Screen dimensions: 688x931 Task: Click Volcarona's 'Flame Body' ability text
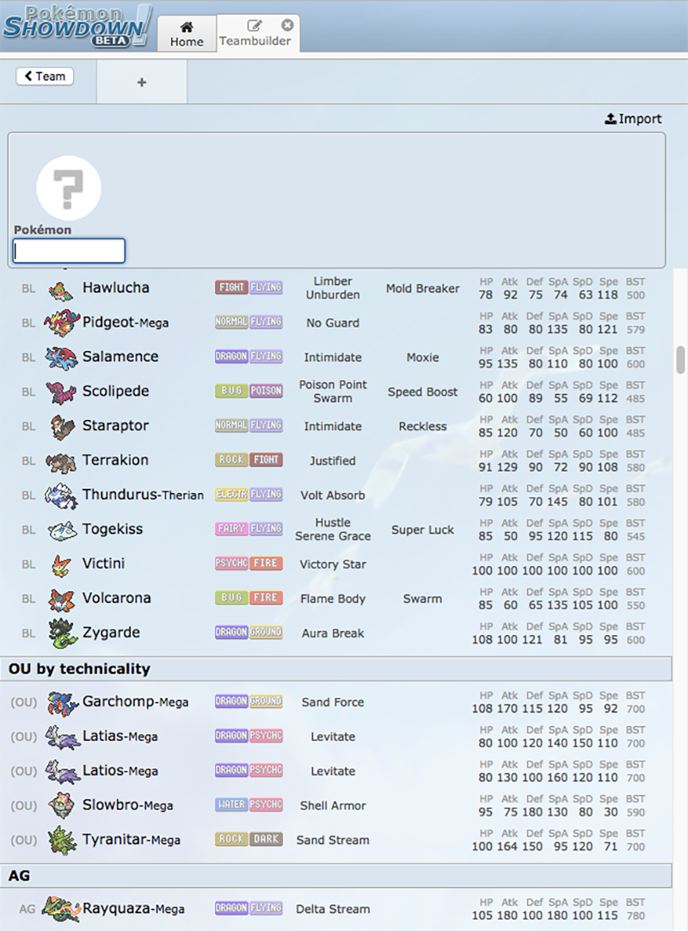tap(333, 599)
